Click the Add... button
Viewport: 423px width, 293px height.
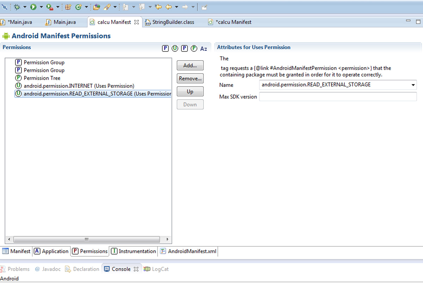pos(190,65)
